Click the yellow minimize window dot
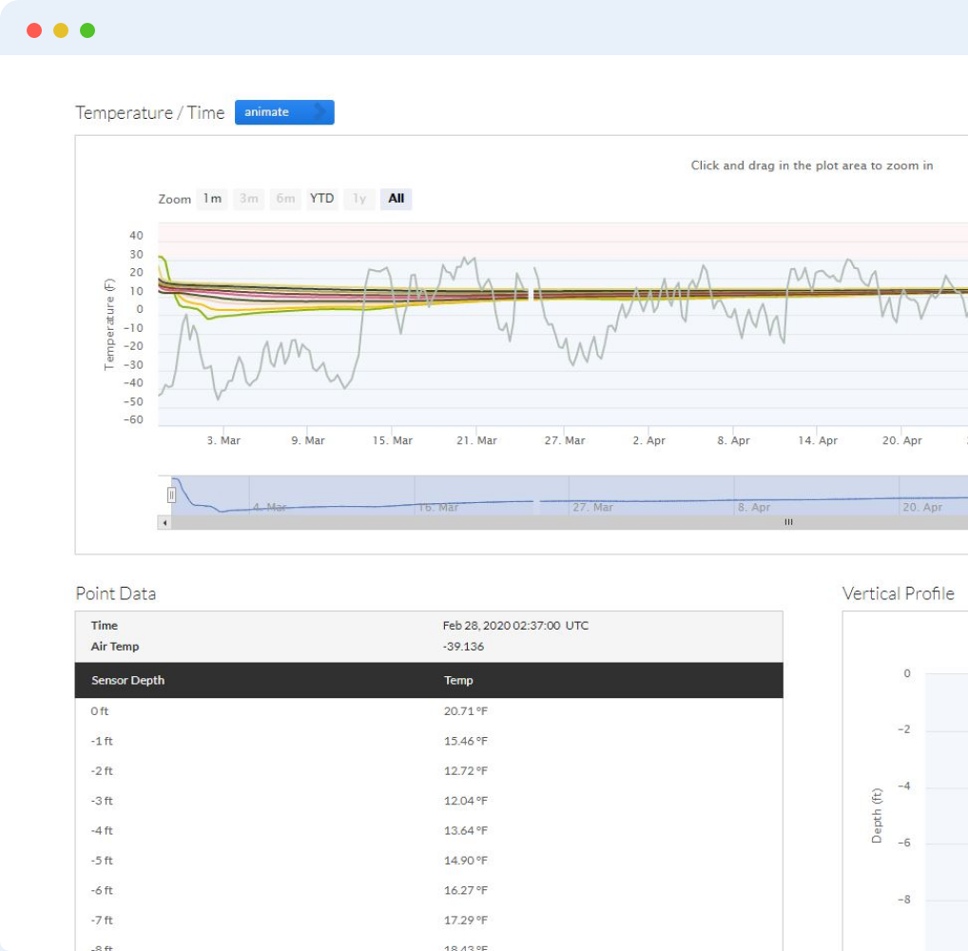Screen dimensions: 968x951 (61, 30)
